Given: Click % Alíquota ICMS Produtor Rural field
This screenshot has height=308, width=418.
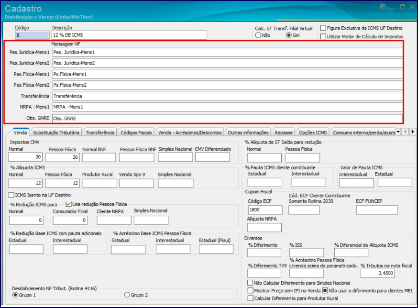Looking at the screenshot, I should tap(99, 183).
